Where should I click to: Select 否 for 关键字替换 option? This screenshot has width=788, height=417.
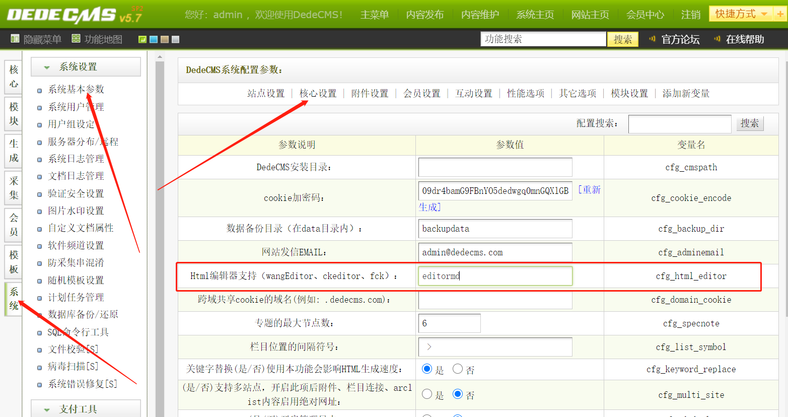point(458,369)
